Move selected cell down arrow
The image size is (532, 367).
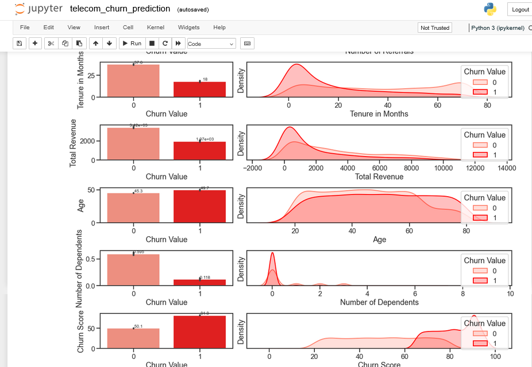pyautogui.click(x=109, y=44)
